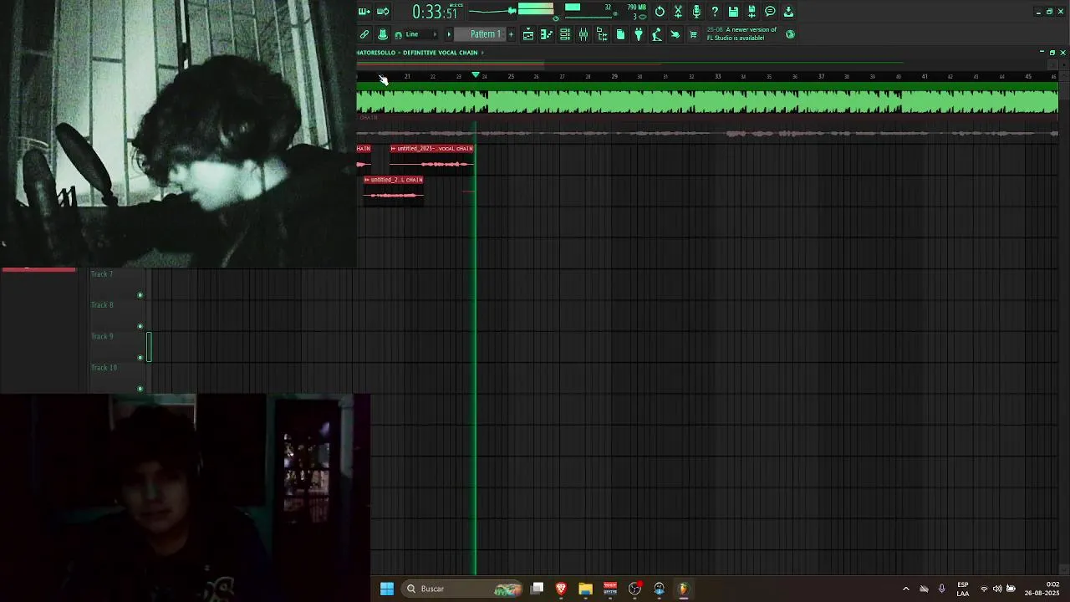Click the playhead marker on the timeline
This screenshot has width=1070, height=602.
[x=476, y=75]
